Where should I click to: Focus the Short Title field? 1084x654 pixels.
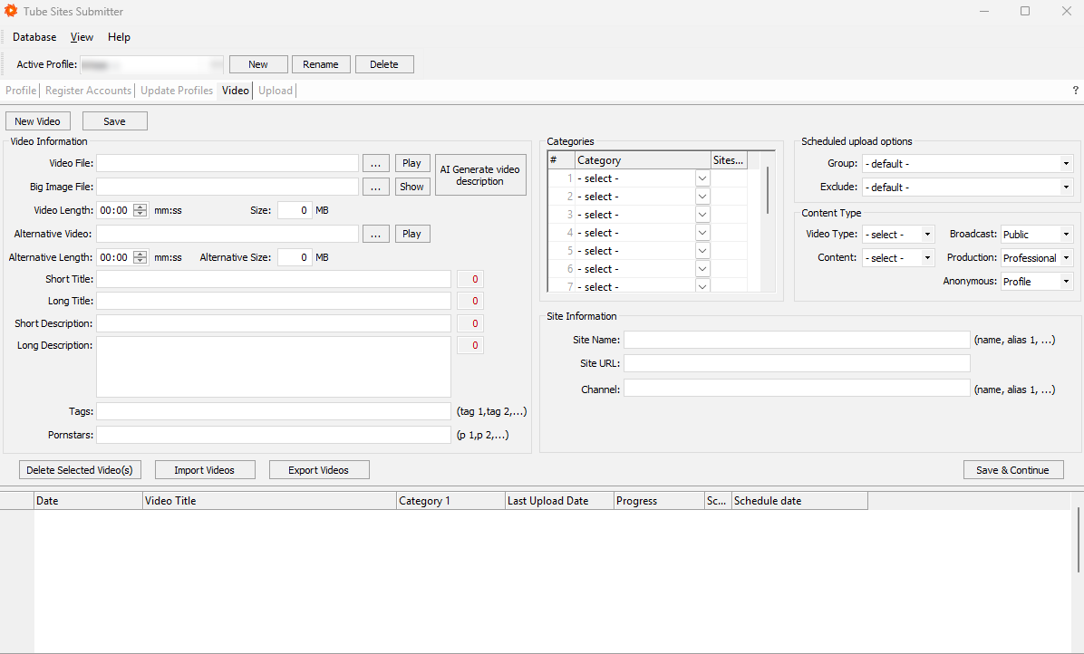pos(274,279)
